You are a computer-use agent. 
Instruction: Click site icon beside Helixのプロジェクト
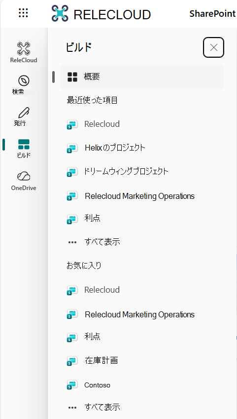[72, 148]
